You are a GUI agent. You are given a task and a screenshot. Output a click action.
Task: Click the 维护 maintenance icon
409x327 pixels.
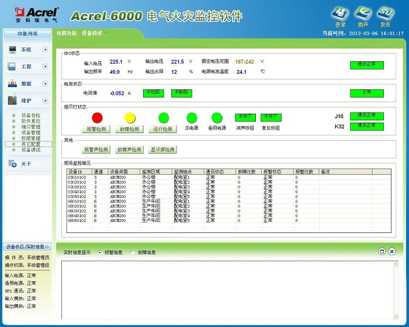click(12, 100)
